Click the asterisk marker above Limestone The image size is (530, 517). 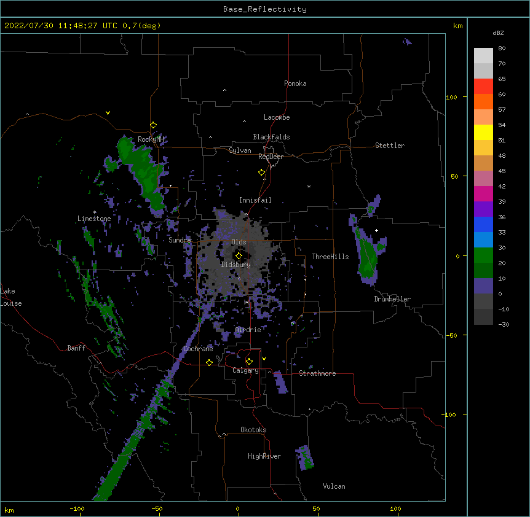pos(95,212)
